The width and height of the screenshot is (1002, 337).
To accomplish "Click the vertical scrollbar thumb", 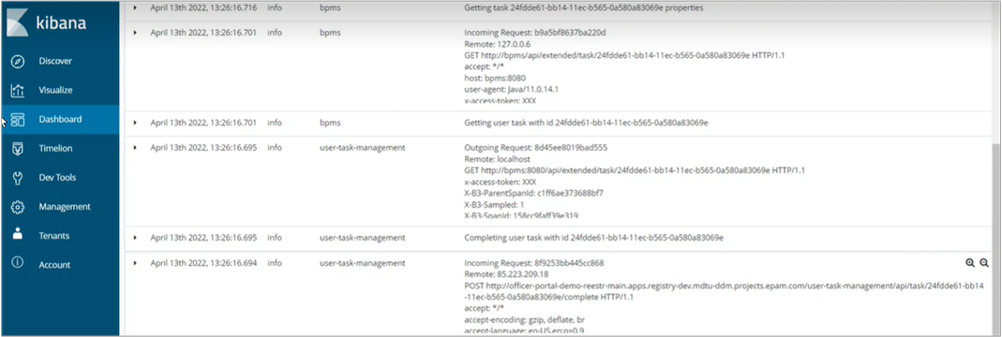I will coord(996,239).
